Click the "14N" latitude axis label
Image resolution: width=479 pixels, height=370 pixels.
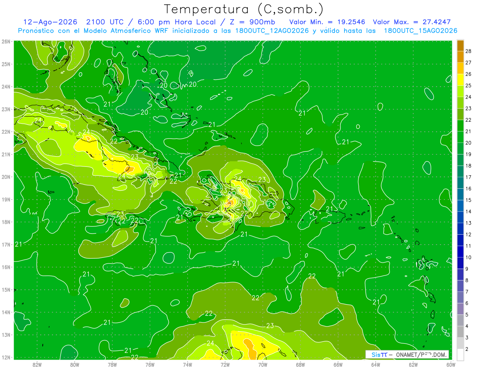(x=6, y=312)
